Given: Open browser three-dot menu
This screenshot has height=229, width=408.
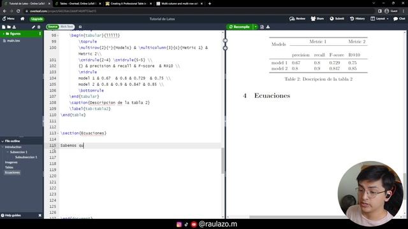Looking at the screenshot, I should 404,11.
